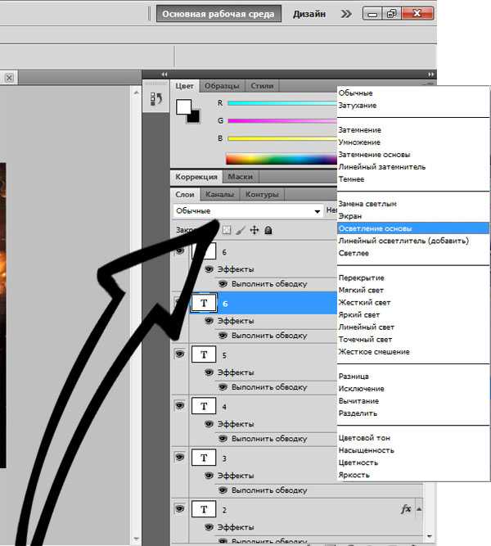Open the Цвет tab
This screenshot has height=546, width=491.
[x=185, y=86]
